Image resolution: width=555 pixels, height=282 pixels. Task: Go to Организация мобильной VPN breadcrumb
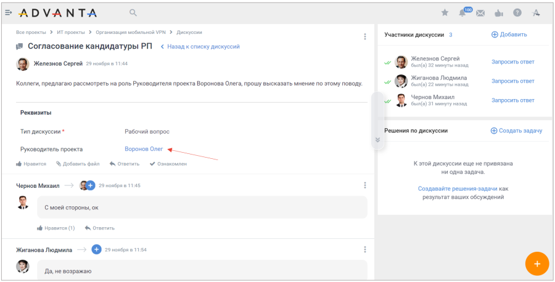[131, 32]
